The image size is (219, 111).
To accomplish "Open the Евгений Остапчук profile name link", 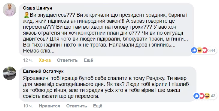I will [x=43, y=71].
